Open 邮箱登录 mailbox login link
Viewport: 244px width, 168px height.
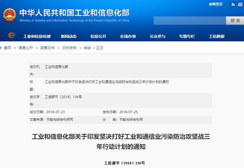click(216, 4)
